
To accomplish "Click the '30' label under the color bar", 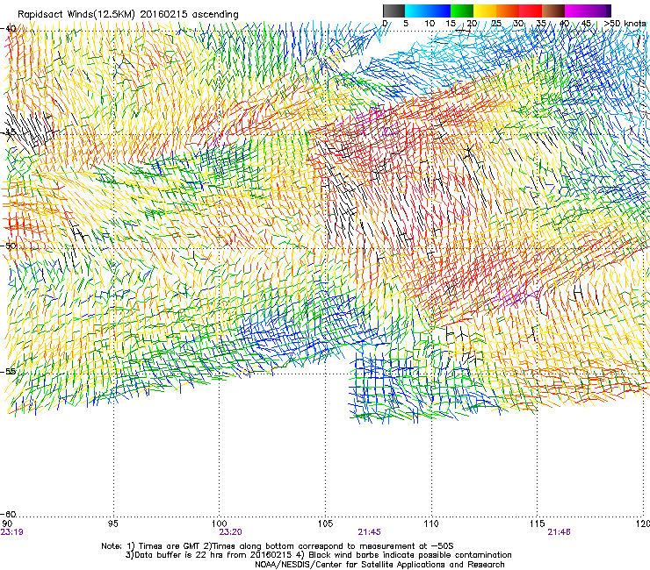I will [518, 23].
